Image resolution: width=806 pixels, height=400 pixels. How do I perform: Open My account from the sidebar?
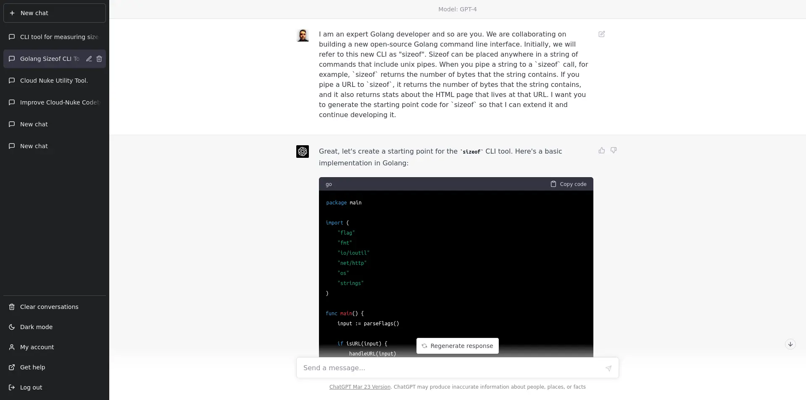point(37,347)
